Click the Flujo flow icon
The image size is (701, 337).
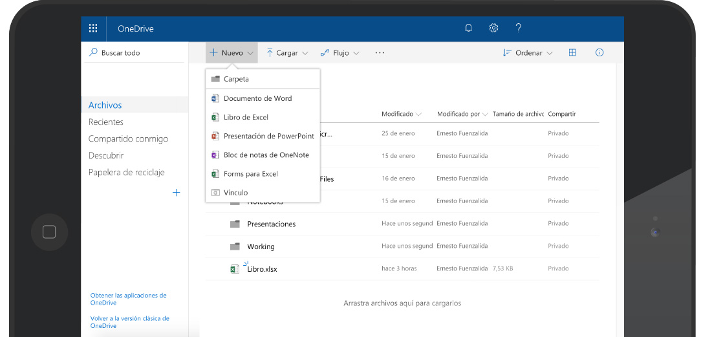325,53
